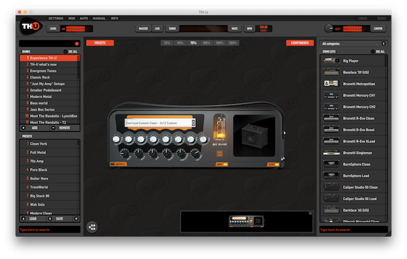Toggle the MASTER button

[143, 29]
